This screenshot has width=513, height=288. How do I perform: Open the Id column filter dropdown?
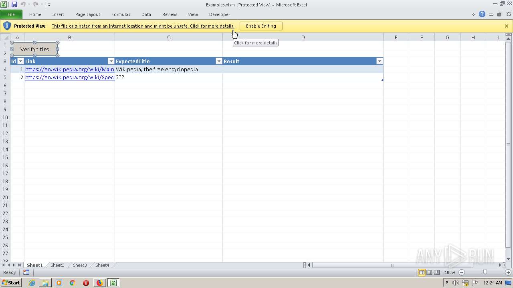(21, 61)
